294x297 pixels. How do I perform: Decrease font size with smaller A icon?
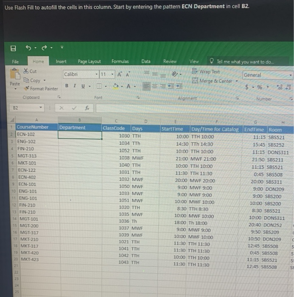[128, 74]
